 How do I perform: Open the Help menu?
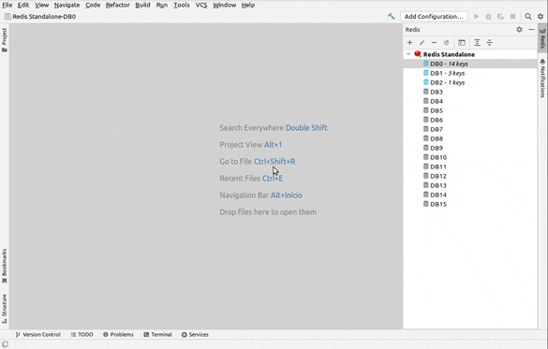248,5
